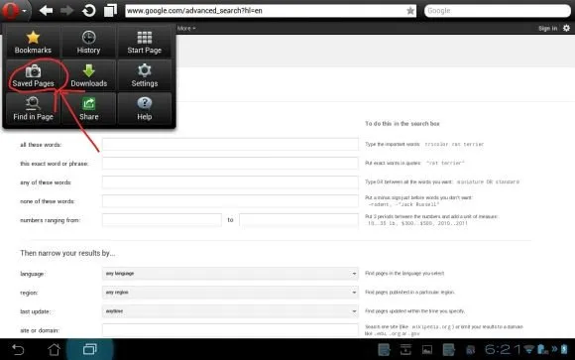Go forward with the forward arrow
The height and width of the screenshot is (360, 575).
tap(66, 11)
